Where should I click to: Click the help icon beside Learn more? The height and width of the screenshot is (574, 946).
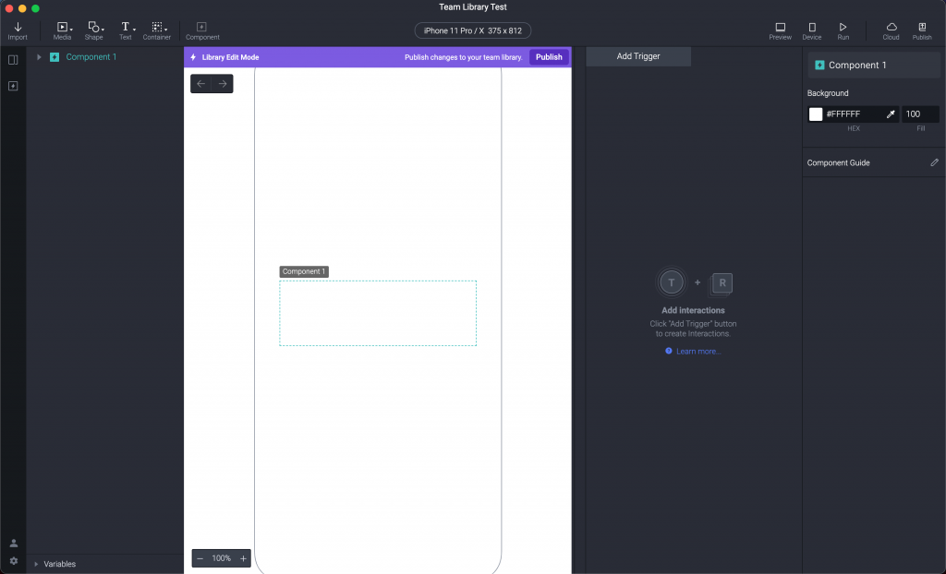[x=669, y=351]
